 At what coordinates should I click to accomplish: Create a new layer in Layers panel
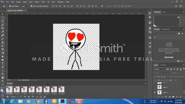[x=177, y=97]
